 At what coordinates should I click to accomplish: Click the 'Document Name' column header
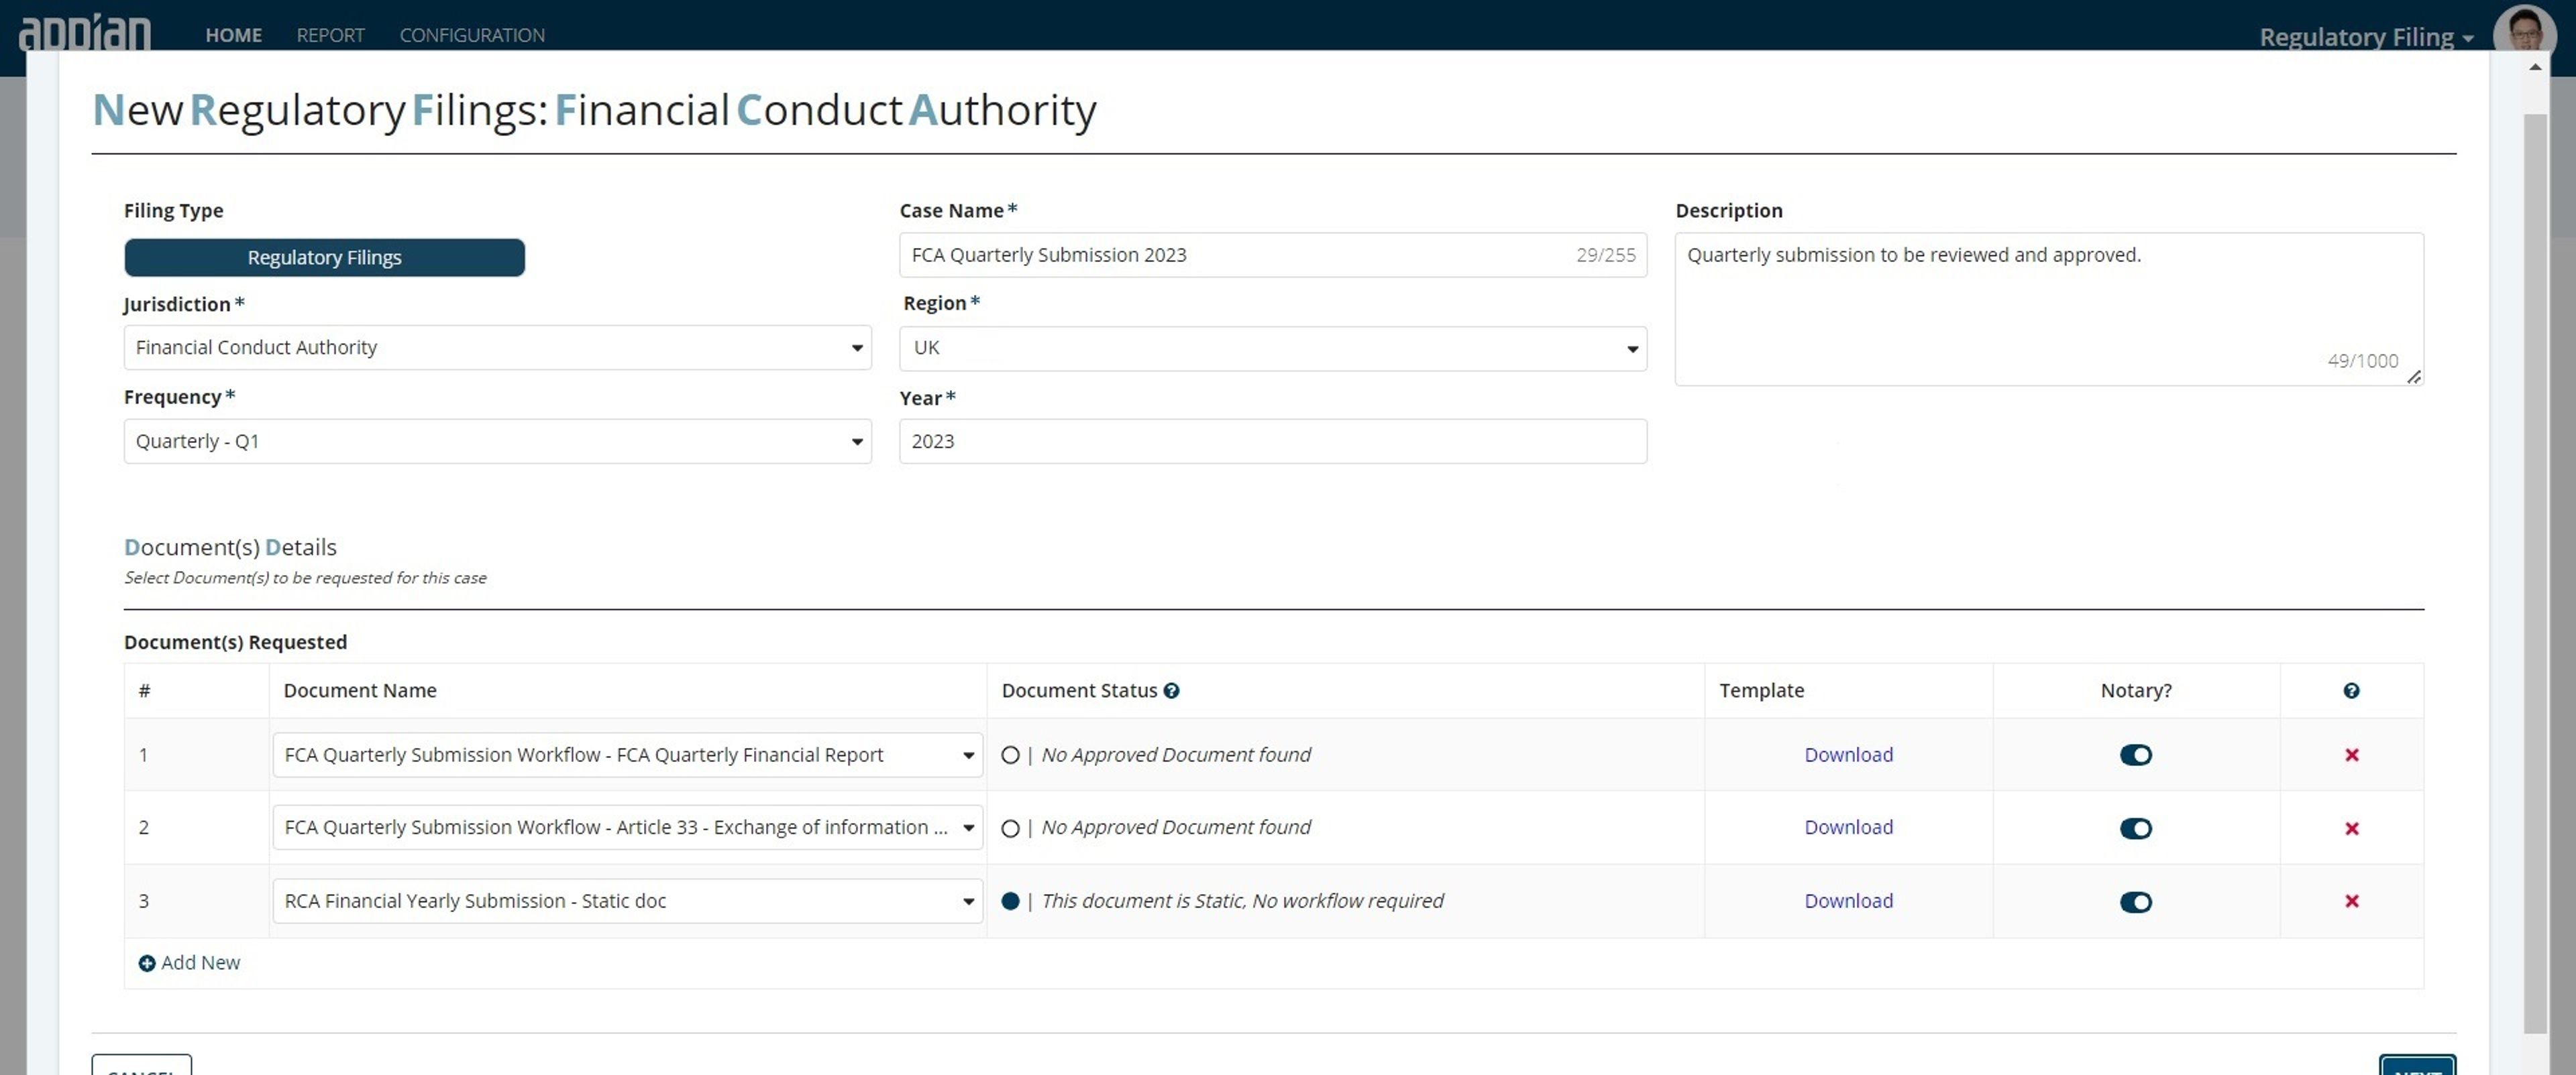pyautogui.click(x=360, y=690)
